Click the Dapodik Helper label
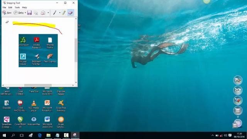 [61, 93]
